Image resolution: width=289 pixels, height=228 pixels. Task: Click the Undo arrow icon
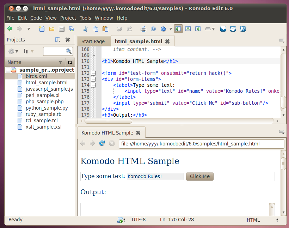point(119,29)
